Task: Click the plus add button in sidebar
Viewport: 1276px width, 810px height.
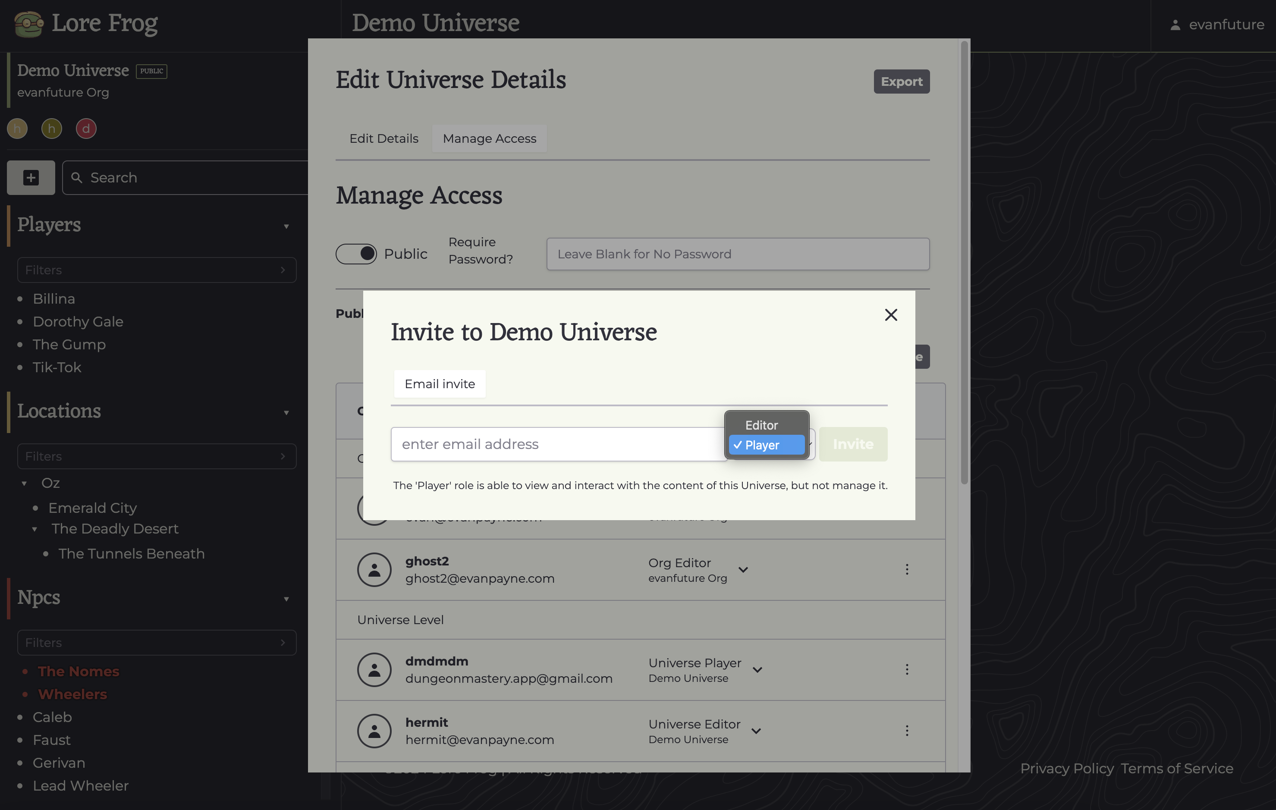Action: click(31, 177)
